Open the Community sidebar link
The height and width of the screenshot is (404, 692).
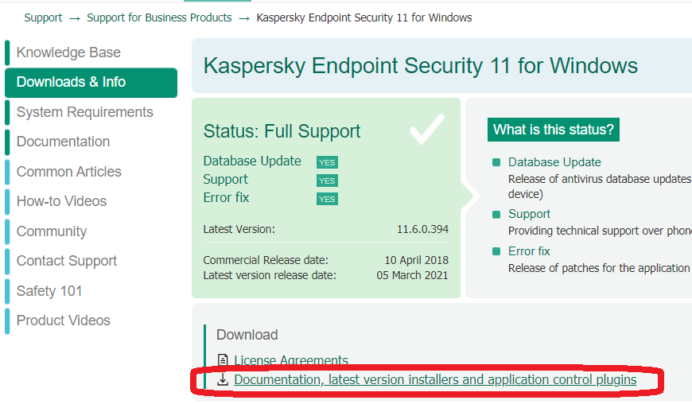point(51,231)
